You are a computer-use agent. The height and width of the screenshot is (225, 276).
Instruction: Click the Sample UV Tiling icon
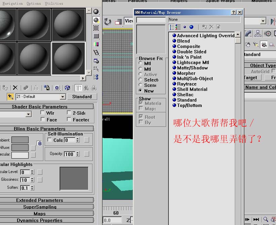tap(96, 36)
